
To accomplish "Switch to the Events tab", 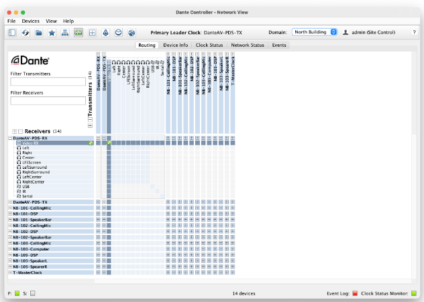I will pyautogui.click(x=279, y=45).
